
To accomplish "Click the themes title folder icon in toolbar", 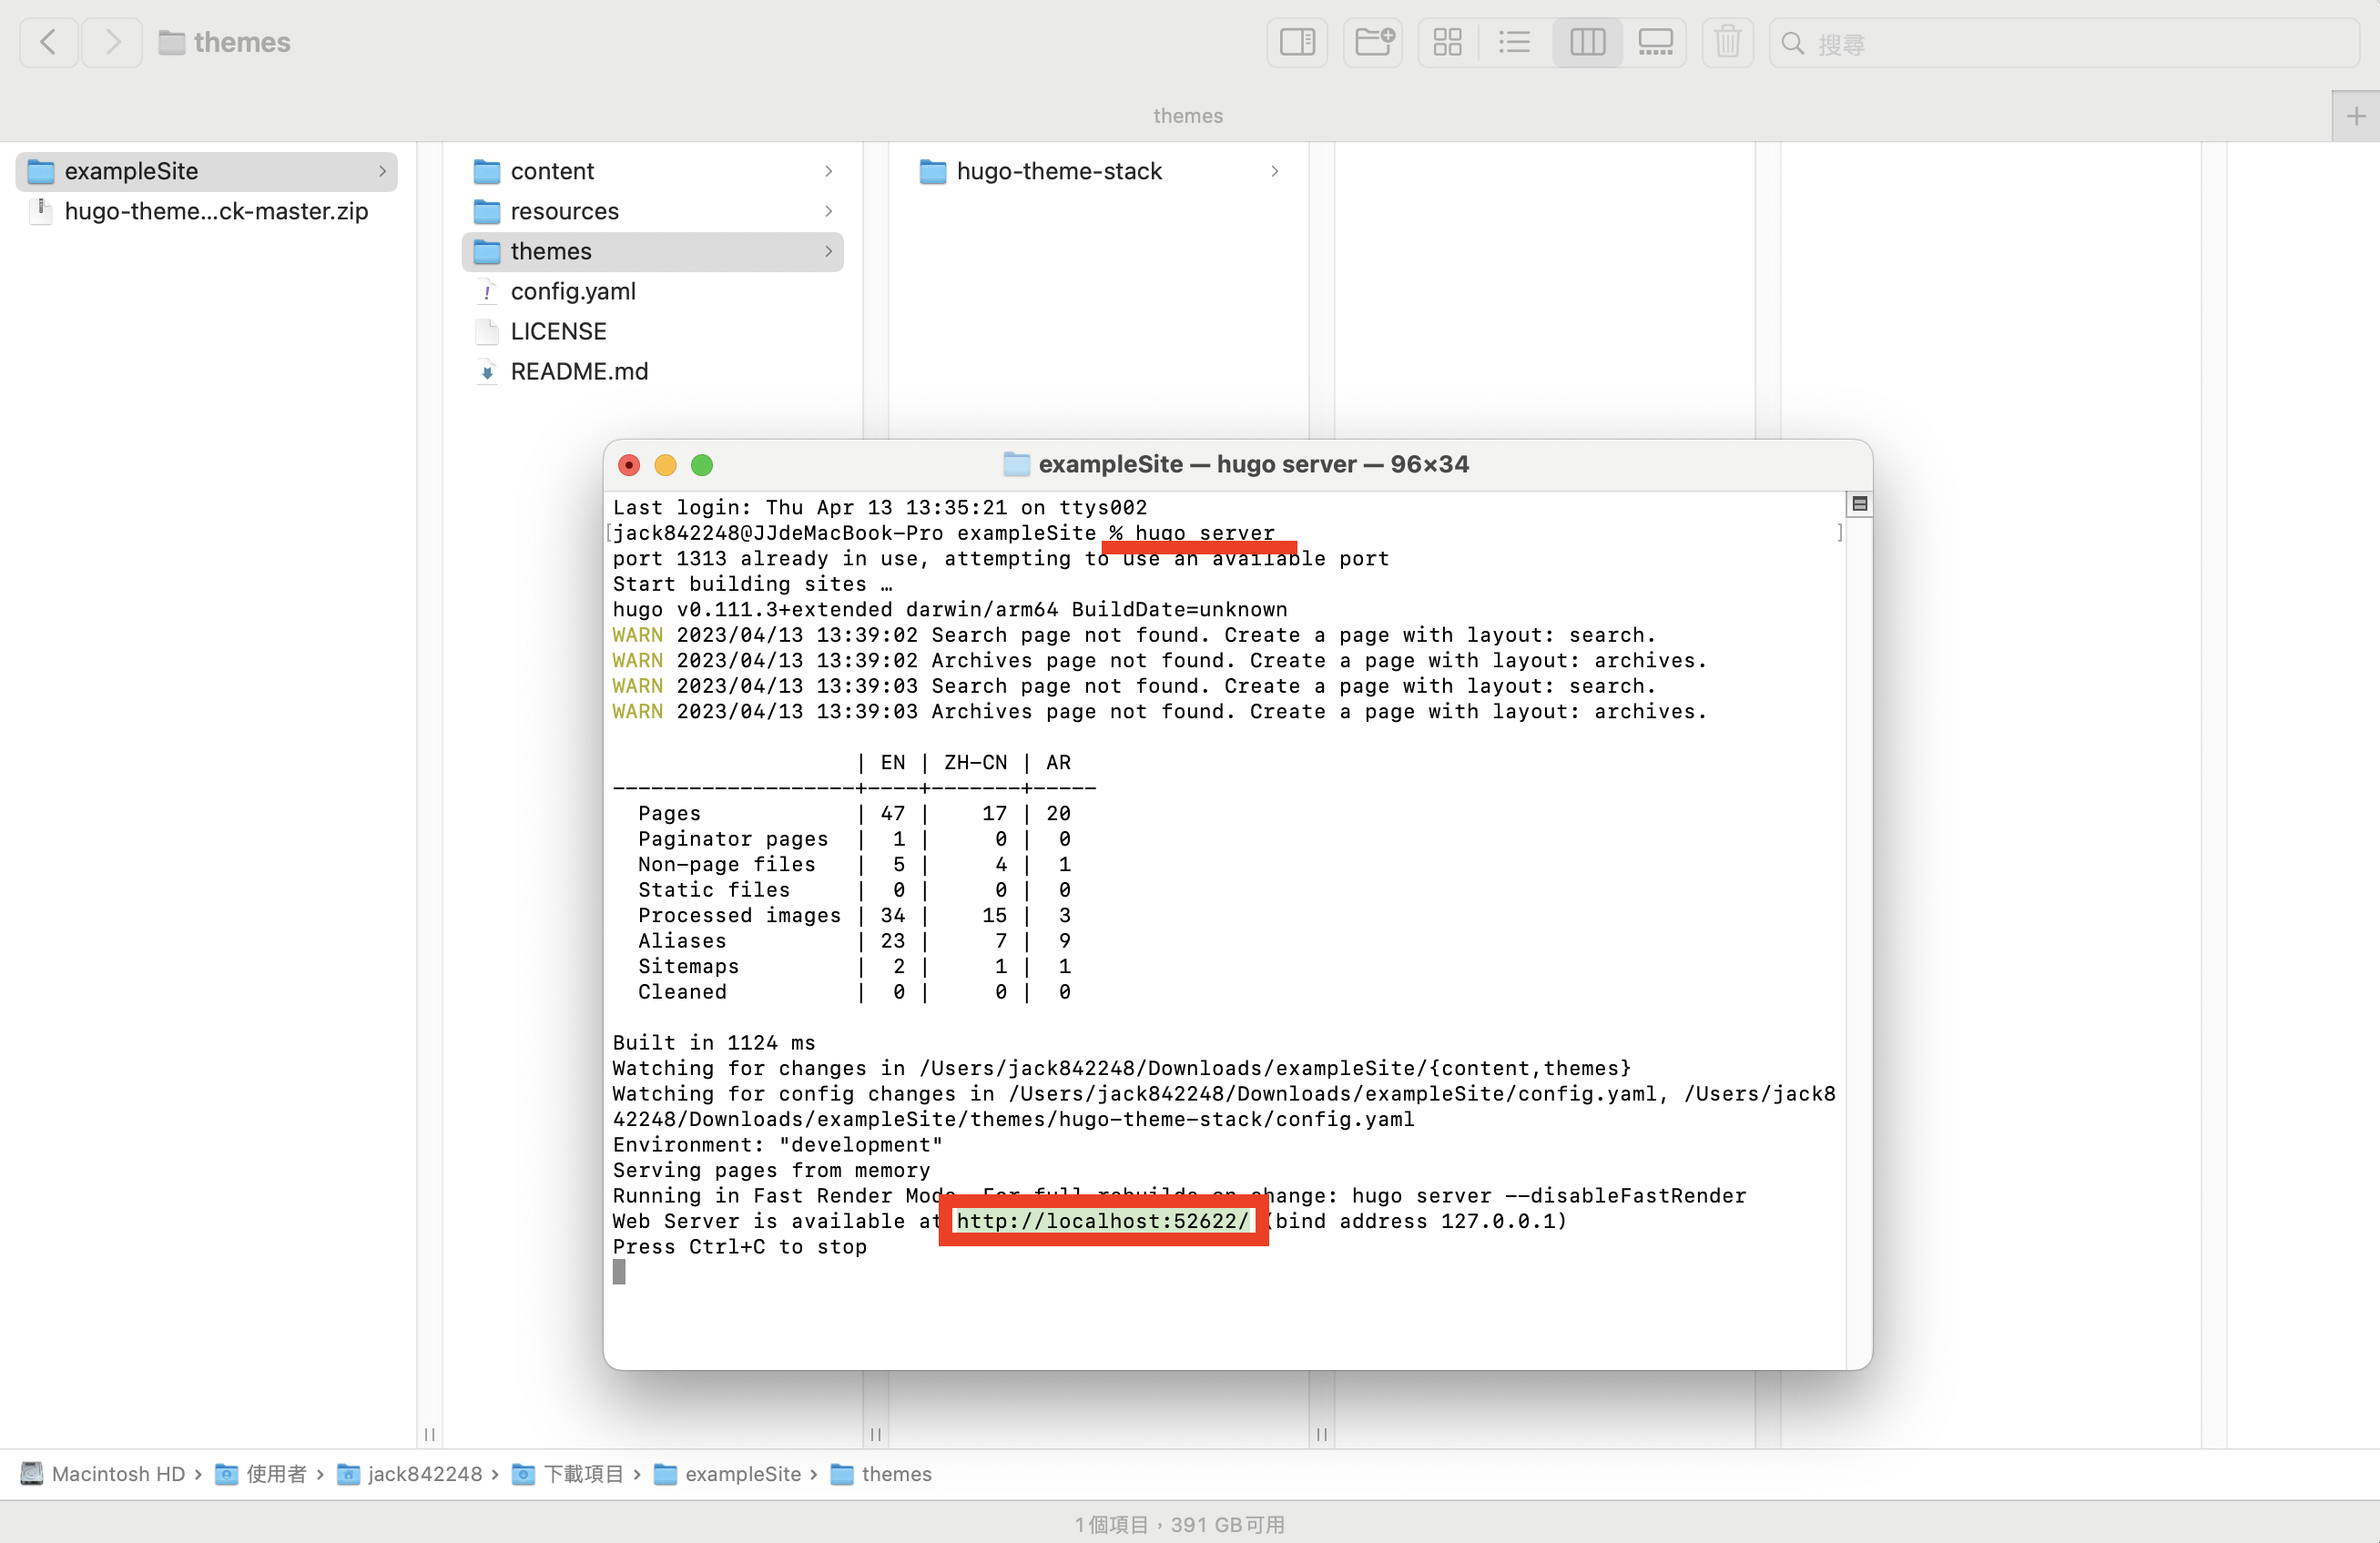I will click(172, 43).
